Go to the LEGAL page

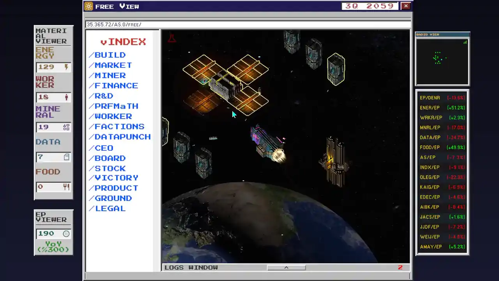tap(107, 208)
